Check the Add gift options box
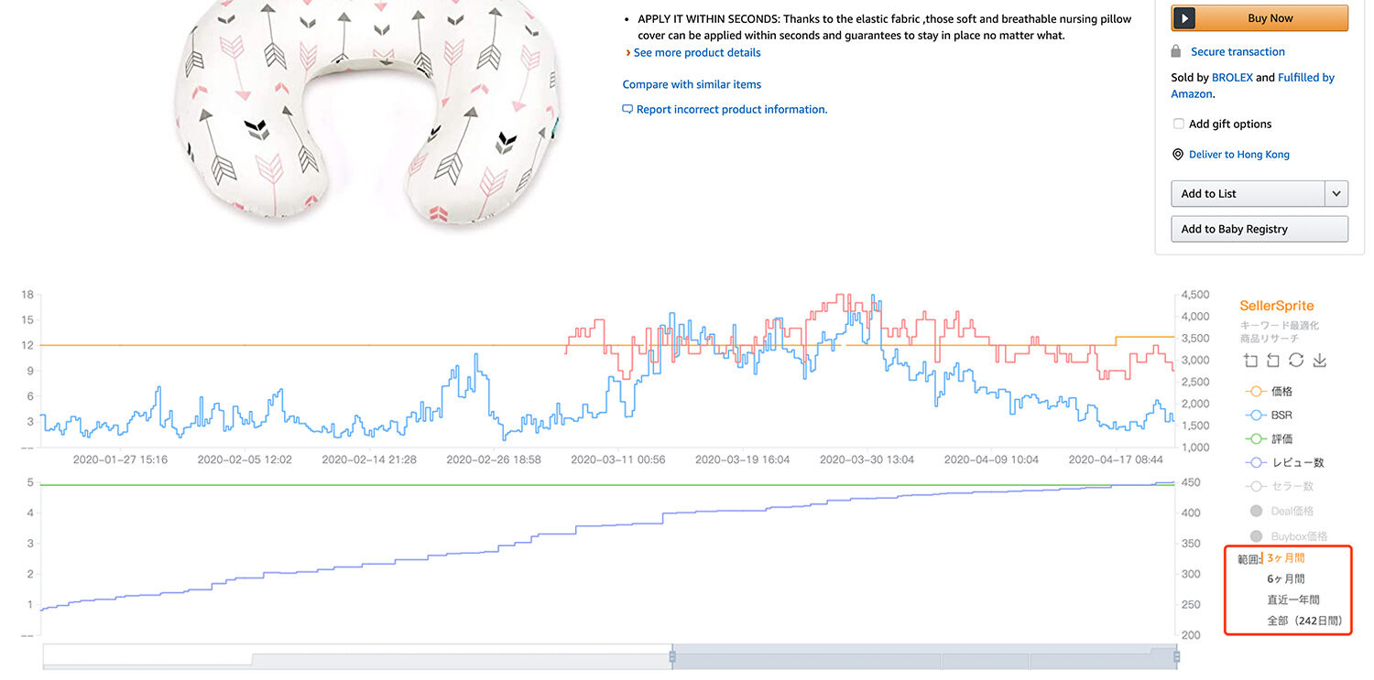The height and width of the screenshot is (680, 1374). (x=1178, y=124)
